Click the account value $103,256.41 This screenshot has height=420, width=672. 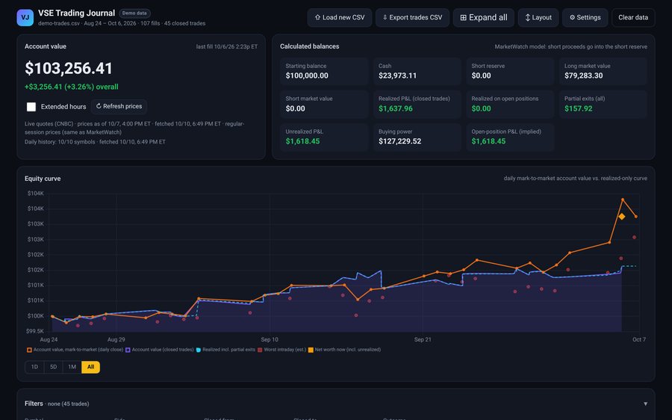pos(69,69)
